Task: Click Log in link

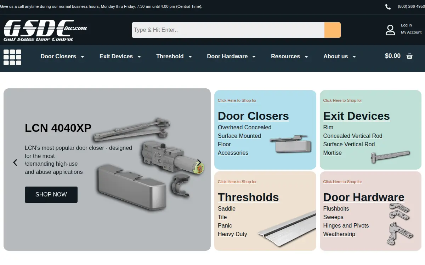Action: coord(406,25)
